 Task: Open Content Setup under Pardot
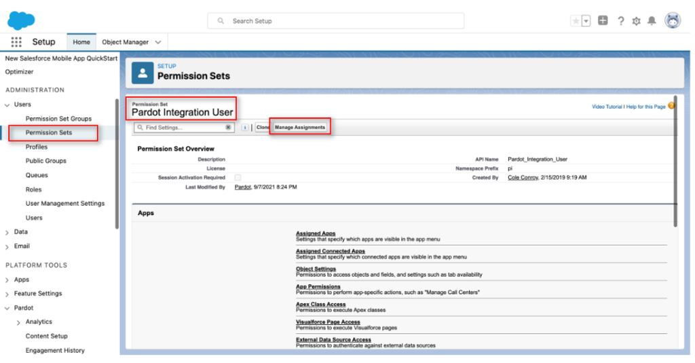[x=47, y=336]
